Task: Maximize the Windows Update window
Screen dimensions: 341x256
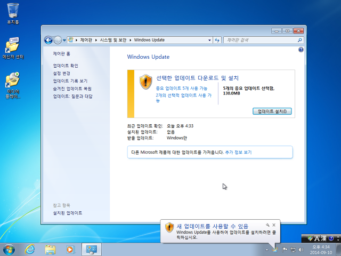Action: click(x=287, y=31)
